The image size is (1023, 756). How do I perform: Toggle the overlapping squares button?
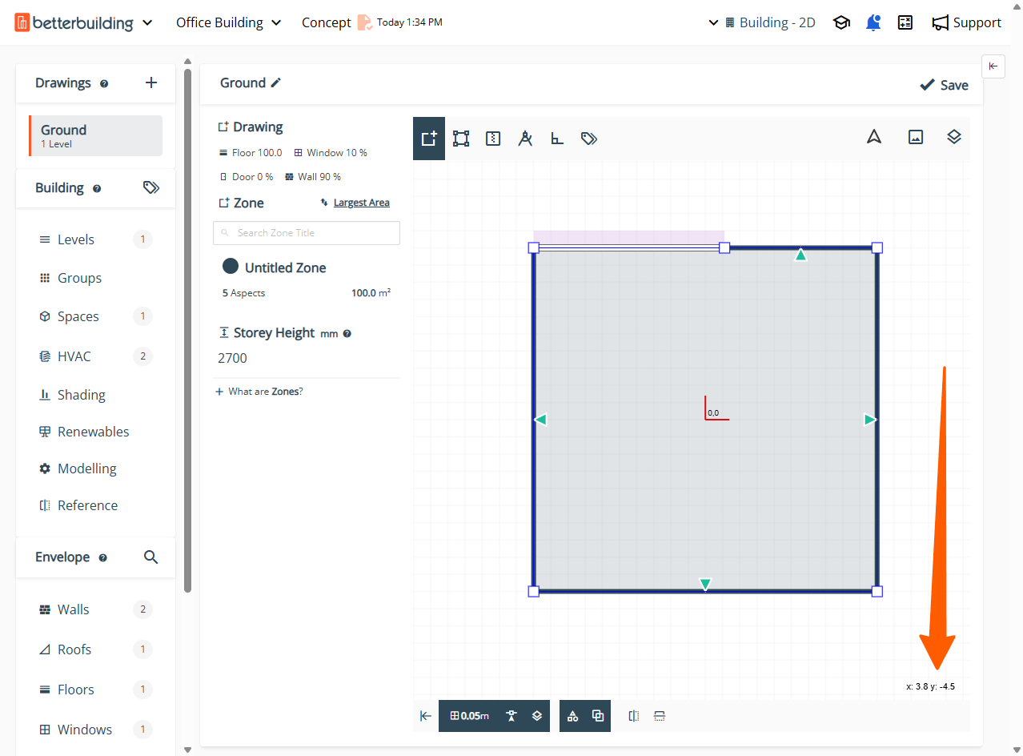pyautogui.click(x=598, y=716)
